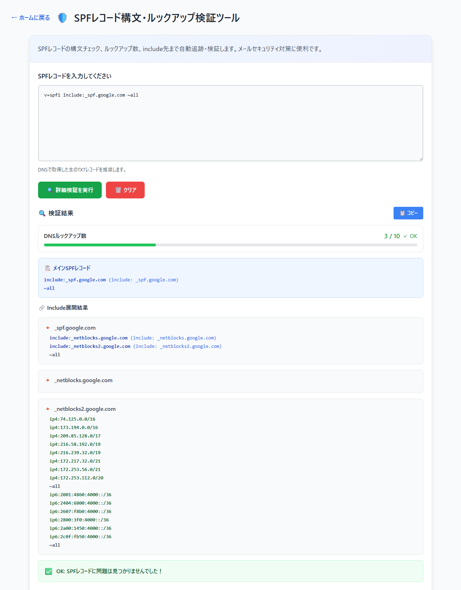The image size is (461, 590).
Task: Go back via ホームに戻る link
Action: click(31, 18)
